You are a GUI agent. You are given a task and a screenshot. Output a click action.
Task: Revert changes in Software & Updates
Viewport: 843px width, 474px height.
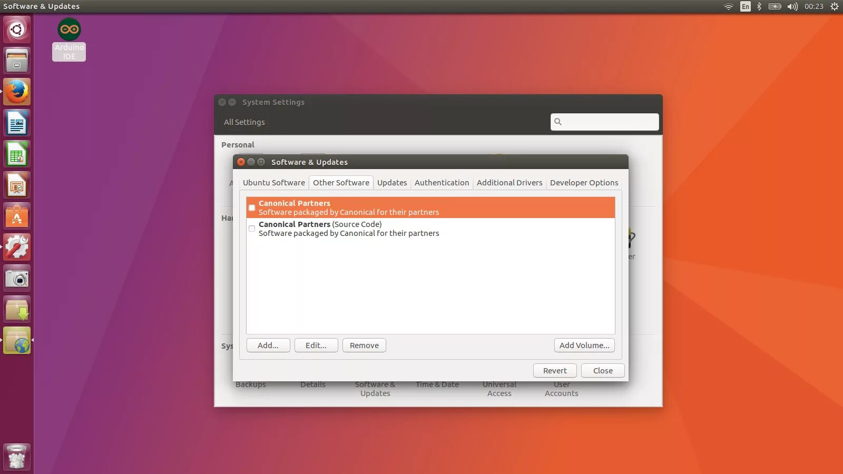(555, 371)
